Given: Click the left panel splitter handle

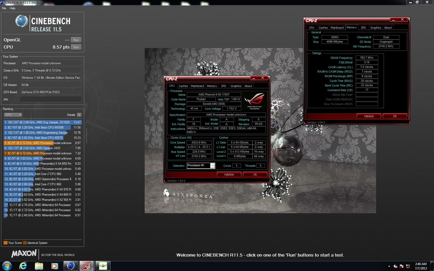Looking at the screenshot, I should point(86,136).
